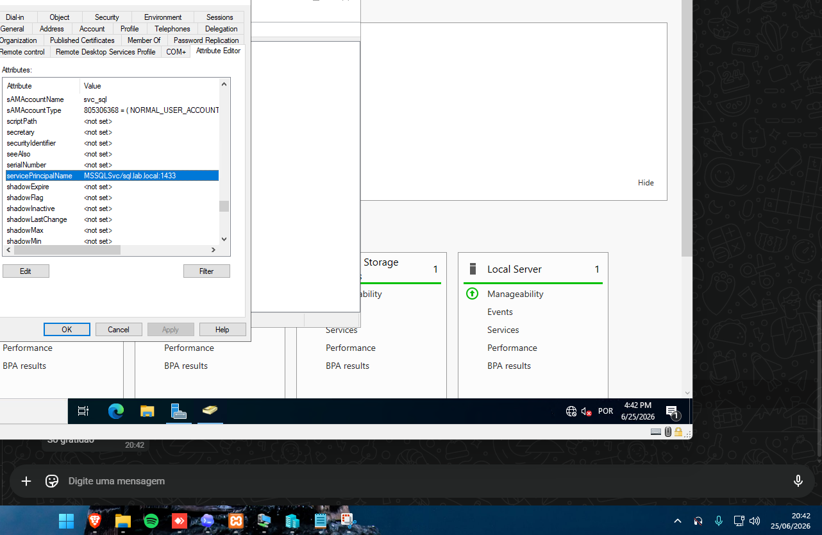Launch Microsoft Edge from the inner taskbar
The height and width of the screenshot is (535, 822).
click(x=116, y=411)
